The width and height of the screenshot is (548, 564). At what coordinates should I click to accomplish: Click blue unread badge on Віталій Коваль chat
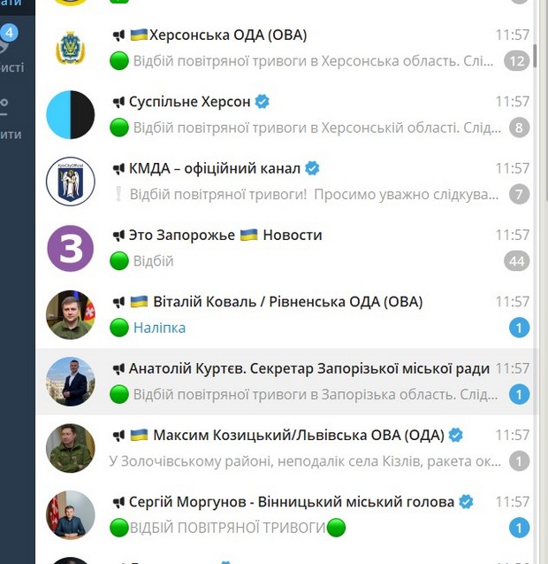pos(519,328)
